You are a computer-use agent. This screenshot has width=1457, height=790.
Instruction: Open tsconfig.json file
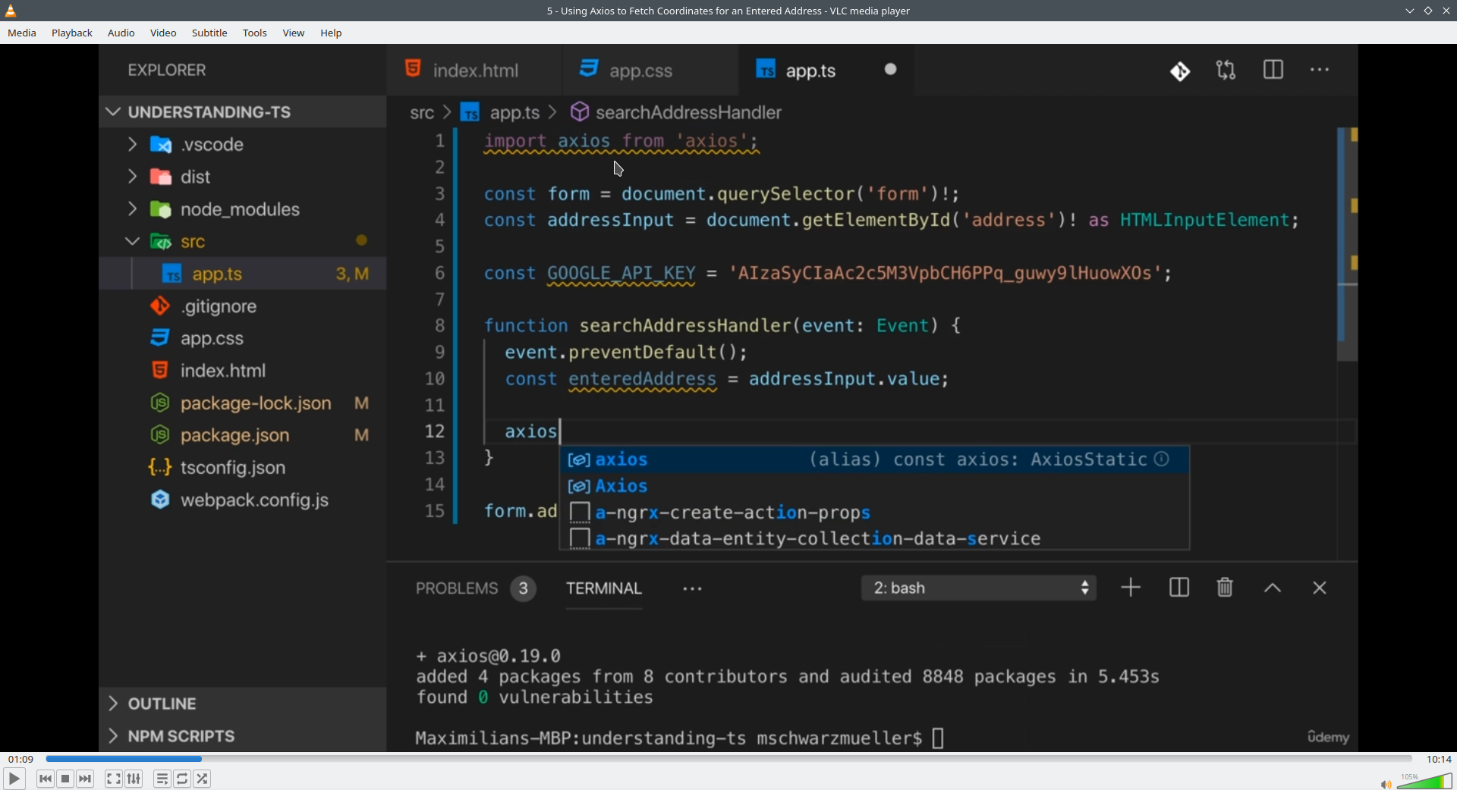point(243,468)
